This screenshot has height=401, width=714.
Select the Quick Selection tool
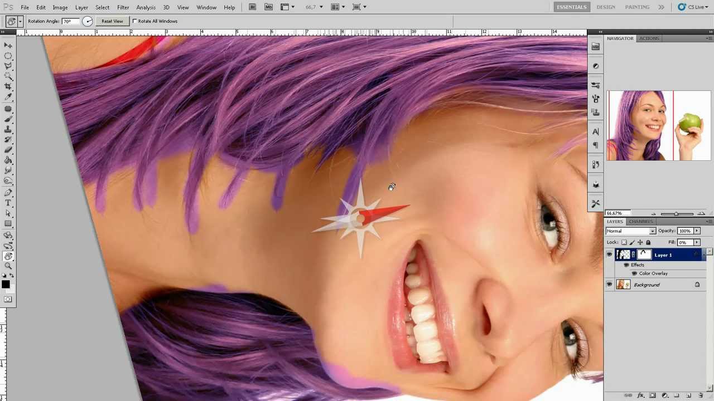click(x=8, y=76)
